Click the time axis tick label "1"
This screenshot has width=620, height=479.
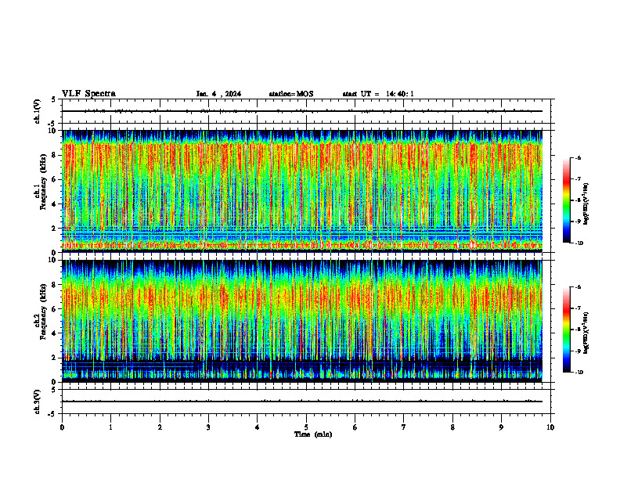coord(110,427)
